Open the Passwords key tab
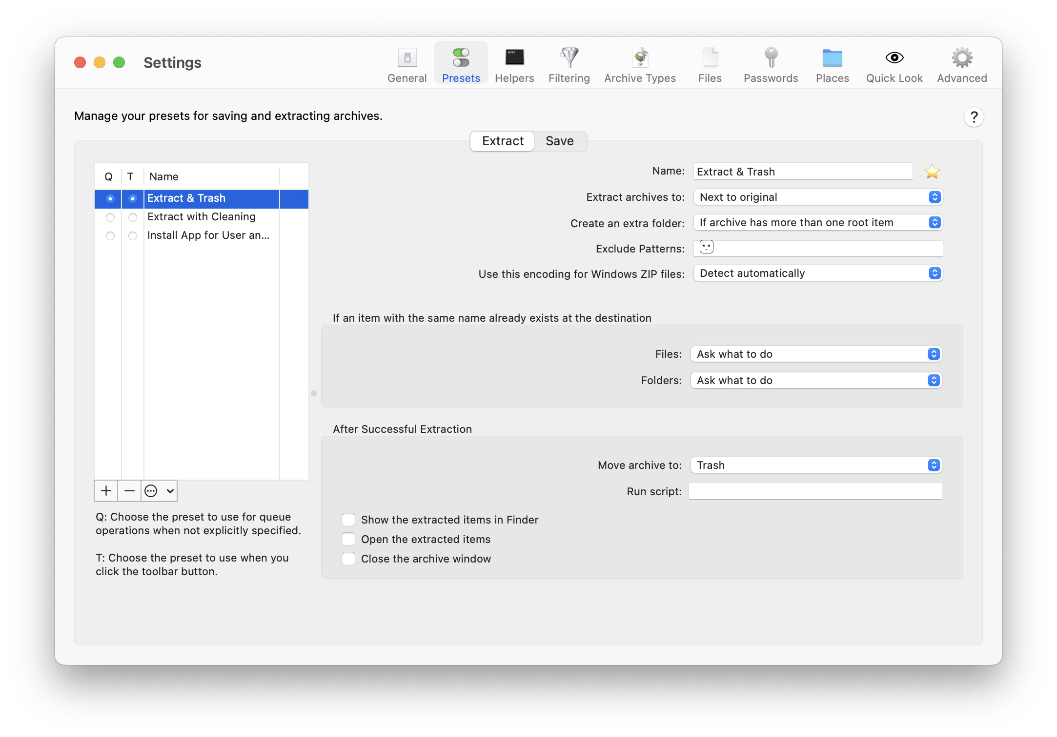The height and width of the screenshot is (737, 1057). (771, 65)
